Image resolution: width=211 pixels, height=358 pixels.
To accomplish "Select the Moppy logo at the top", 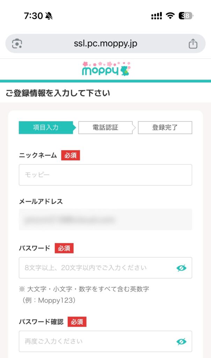I will click(105, 69).
